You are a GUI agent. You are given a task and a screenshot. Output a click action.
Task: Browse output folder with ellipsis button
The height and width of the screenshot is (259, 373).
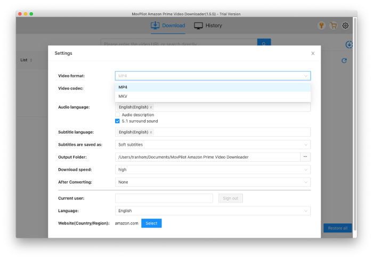pos(305,157)
